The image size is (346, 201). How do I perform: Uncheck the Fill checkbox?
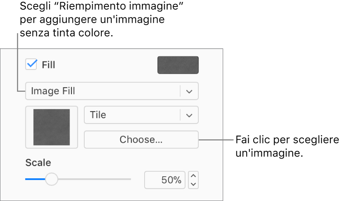[x=31, y=64]
